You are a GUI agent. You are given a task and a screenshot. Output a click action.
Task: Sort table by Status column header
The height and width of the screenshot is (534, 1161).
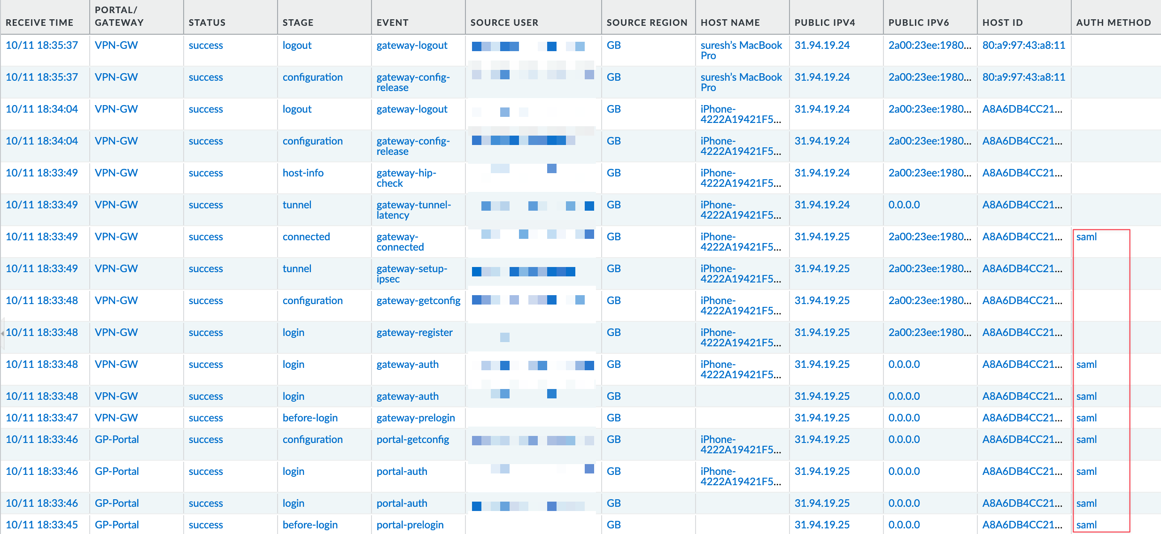207,23
